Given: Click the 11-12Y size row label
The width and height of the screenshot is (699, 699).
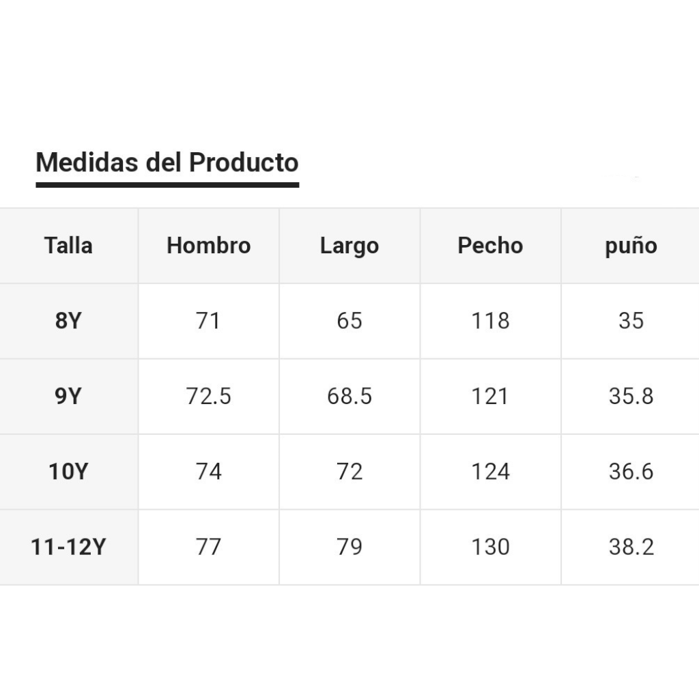Looking at the screenshot, I should pyautogui.click(x=68, y=547).
